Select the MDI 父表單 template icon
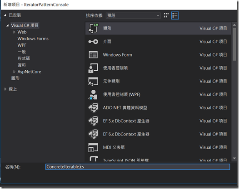Image resolution: width=239 pixels, height=189 pixels. pos(93,147)
